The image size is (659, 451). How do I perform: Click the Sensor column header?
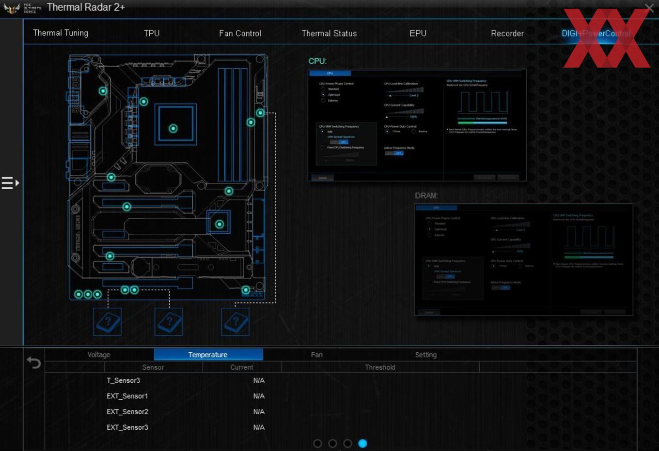(x=153, y=367)
